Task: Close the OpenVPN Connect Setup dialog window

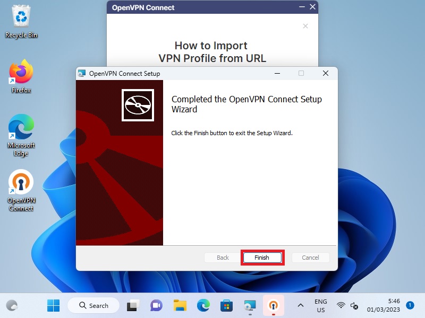Action: click(326, 74)
